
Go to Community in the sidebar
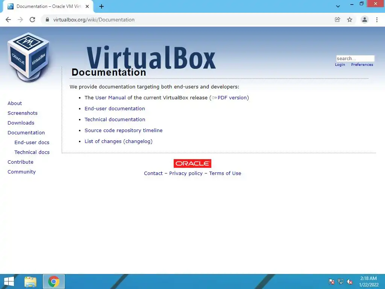click(21, 172)
